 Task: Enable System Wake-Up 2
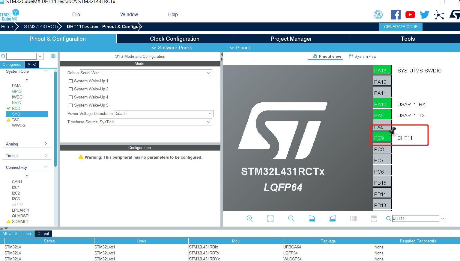(x=71, y=89)
